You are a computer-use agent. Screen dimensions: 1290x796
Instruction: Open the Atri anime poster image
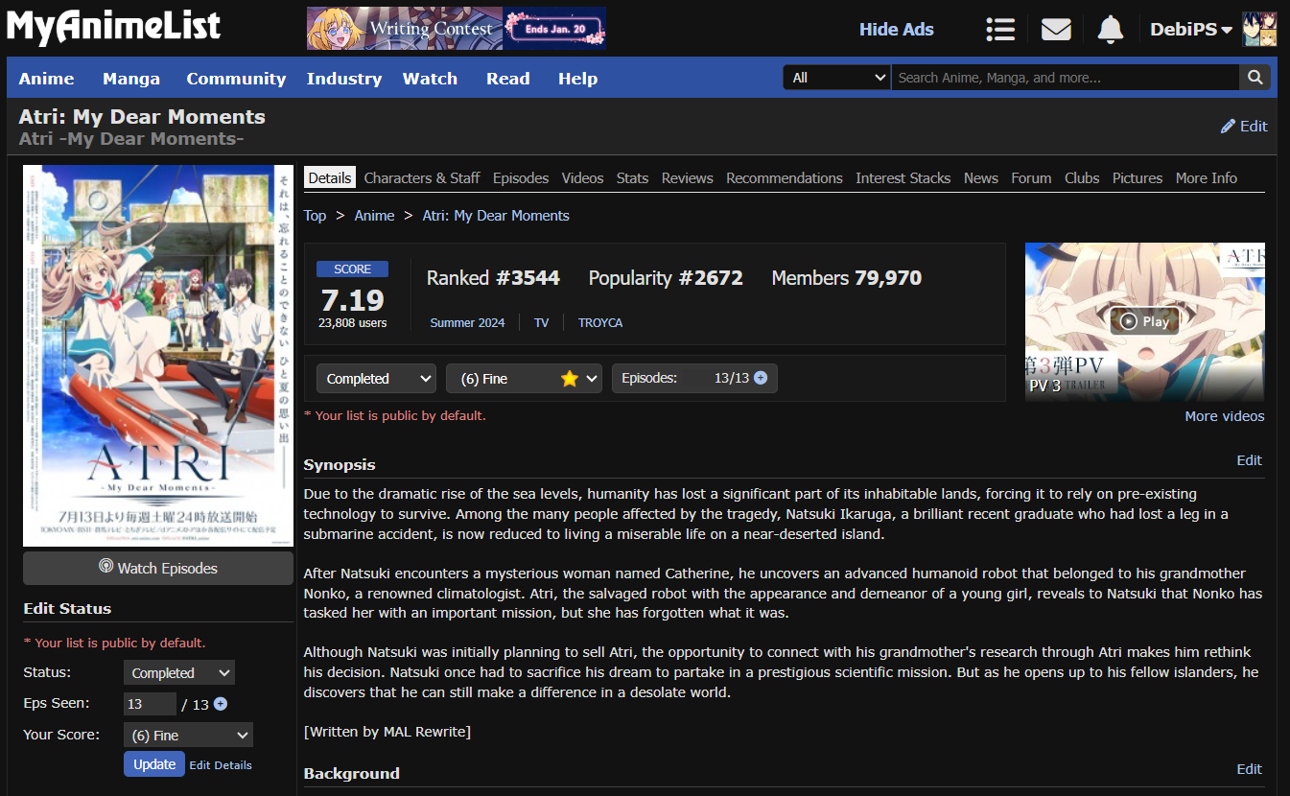158,356
